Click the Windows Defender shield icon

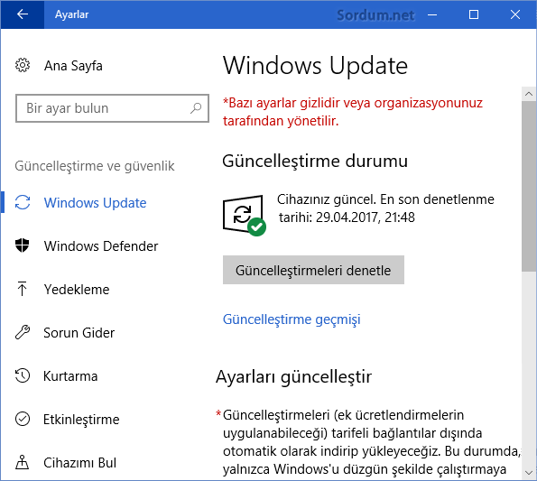click(23, 245)
